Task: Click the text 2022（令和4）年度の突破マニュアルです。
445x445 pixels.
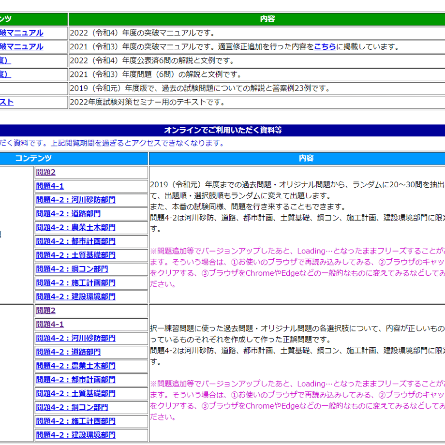Action: (x=143, y=33)
